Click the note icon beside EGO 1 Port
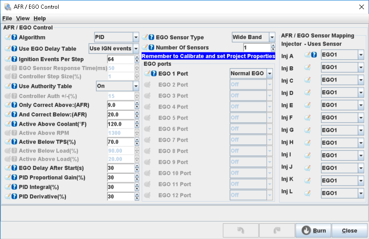The image size is (369, 239). 147,74
